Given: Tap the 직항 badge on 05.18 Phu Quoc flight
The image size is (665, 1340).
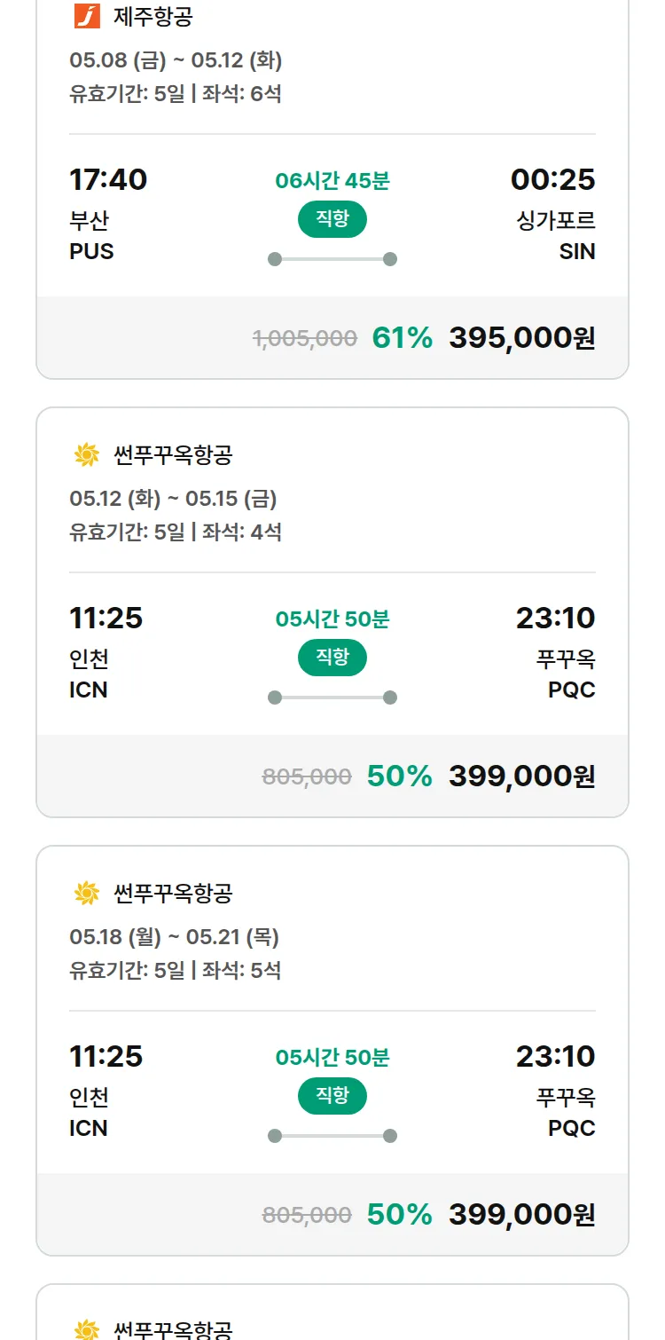Looking at the screenshot, I should tap(332, 1096).
